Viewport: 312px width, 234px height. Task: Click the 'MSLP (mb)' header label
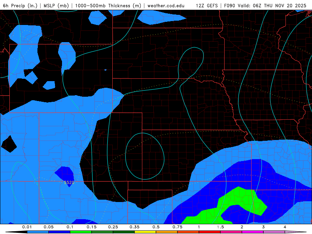coord(56,5)
